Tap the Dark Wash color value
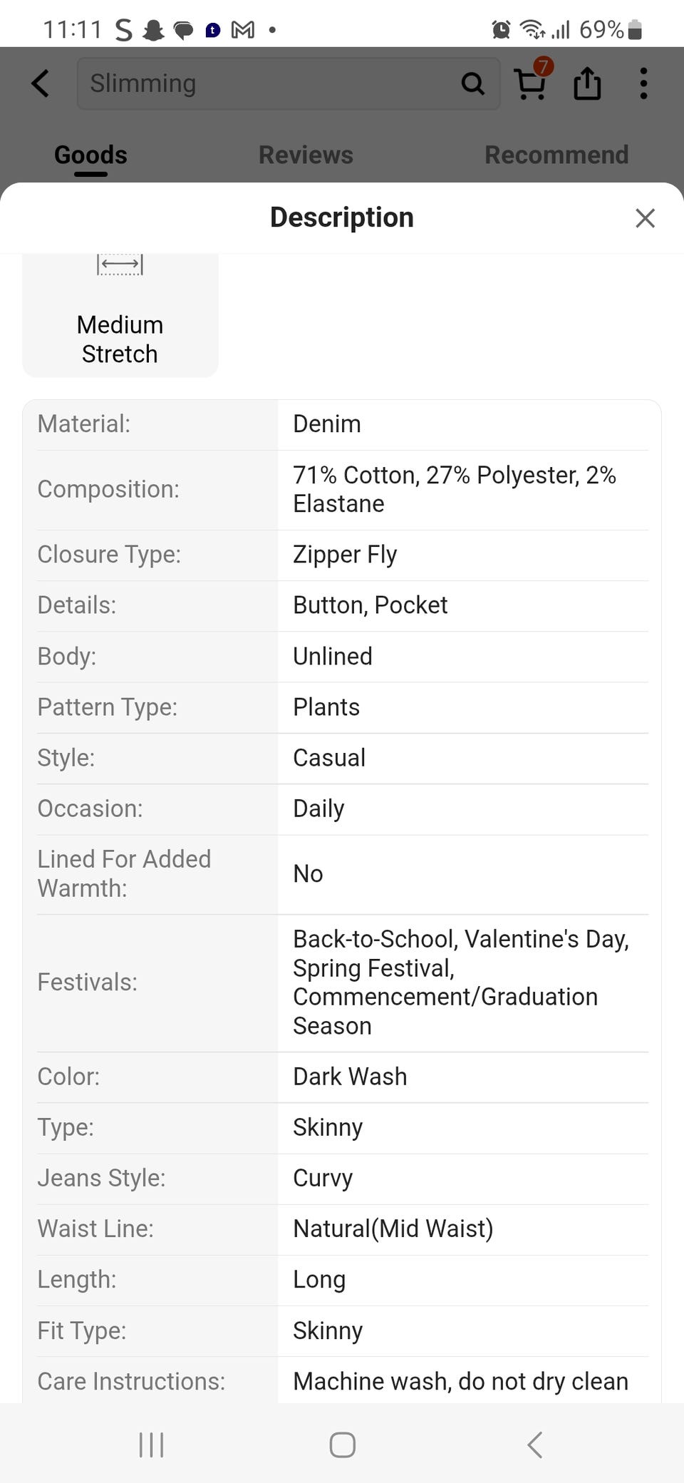The image size is (684, 1483). click(350, 1077)
